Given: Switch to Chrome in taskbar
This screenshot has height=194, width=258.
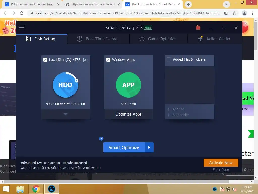Looking at the screenshot, I should point(36,189).
